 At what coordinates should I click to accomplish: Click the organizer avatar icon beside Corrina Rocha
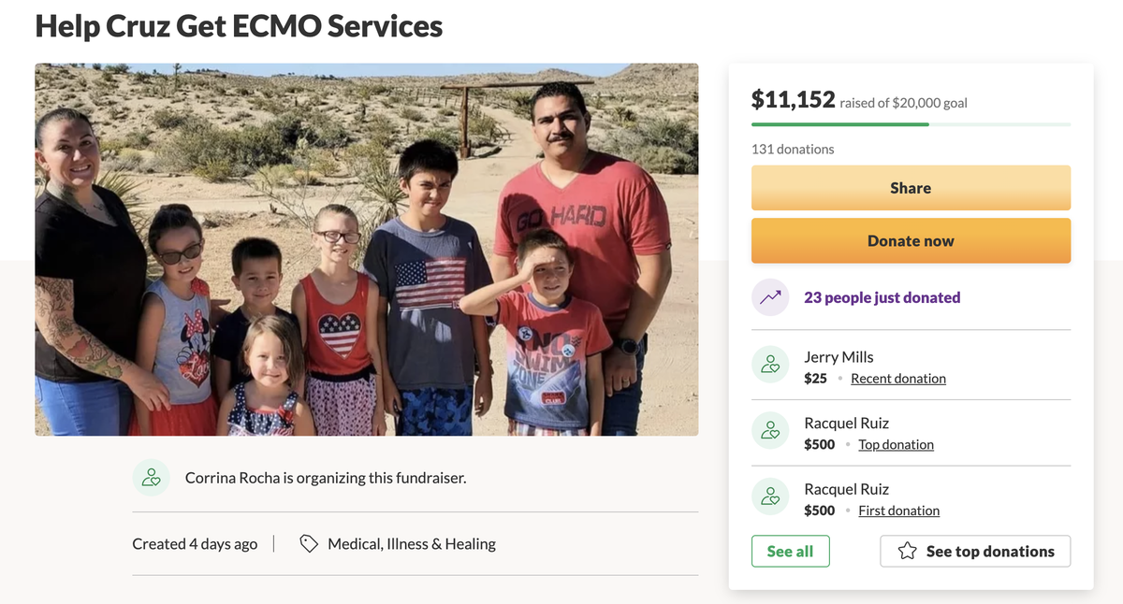[151, 478]
